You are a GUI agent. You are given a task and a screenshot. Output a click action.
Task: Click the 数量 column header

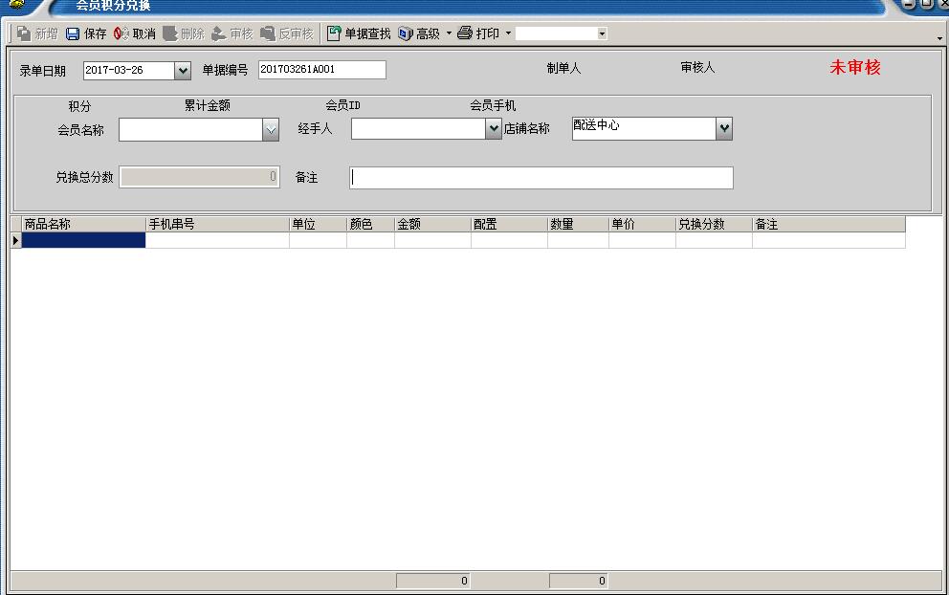click(579, 224)
